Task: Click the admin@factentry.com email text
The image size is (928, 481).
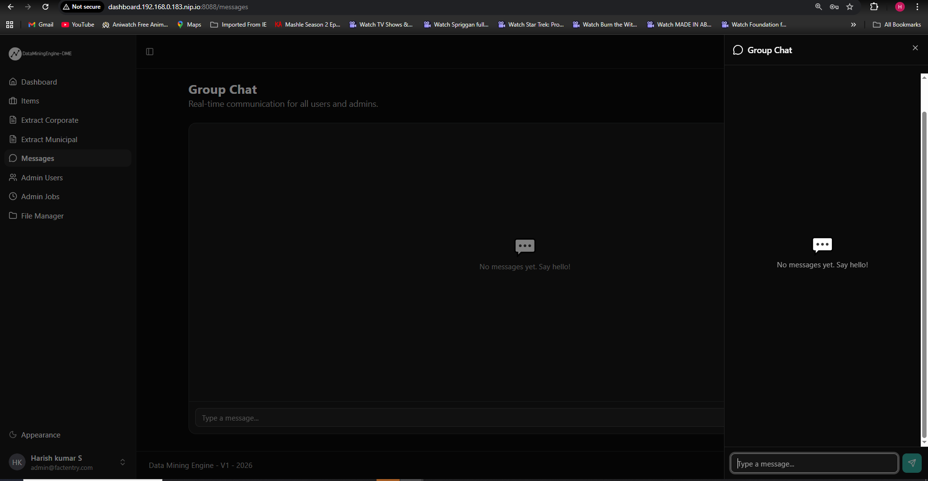Action: pyautogui.click(x=62, y=468)
